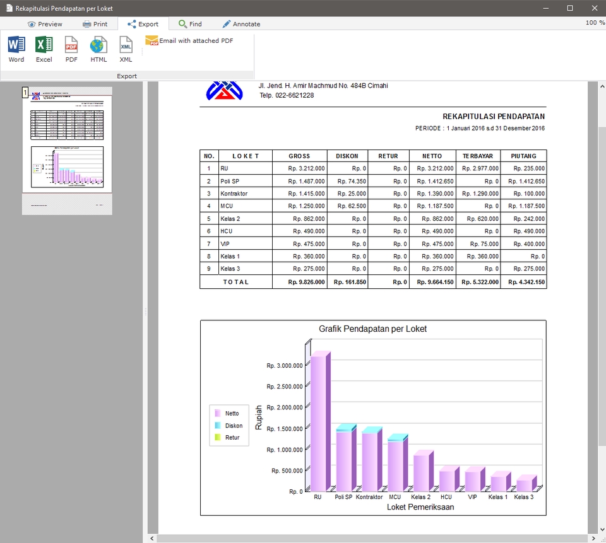Minimize the report window
Screen dimensions: 606x543
click(x=545, y=8)
